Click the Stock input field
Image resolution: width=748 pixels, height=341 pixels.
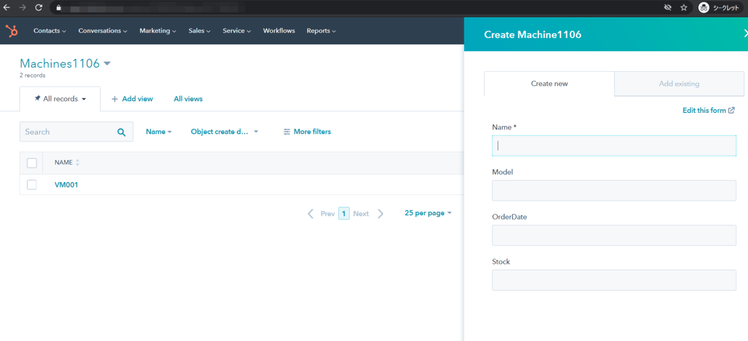click(614, 281)
